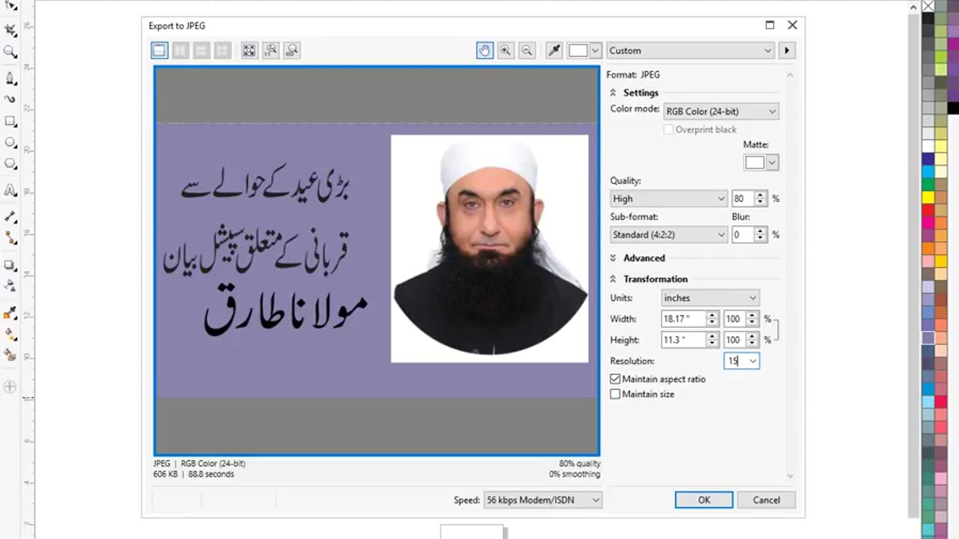Screen dimensions: 959x539
Task: Select the Ellipse tool
Action: pos(10,141)
